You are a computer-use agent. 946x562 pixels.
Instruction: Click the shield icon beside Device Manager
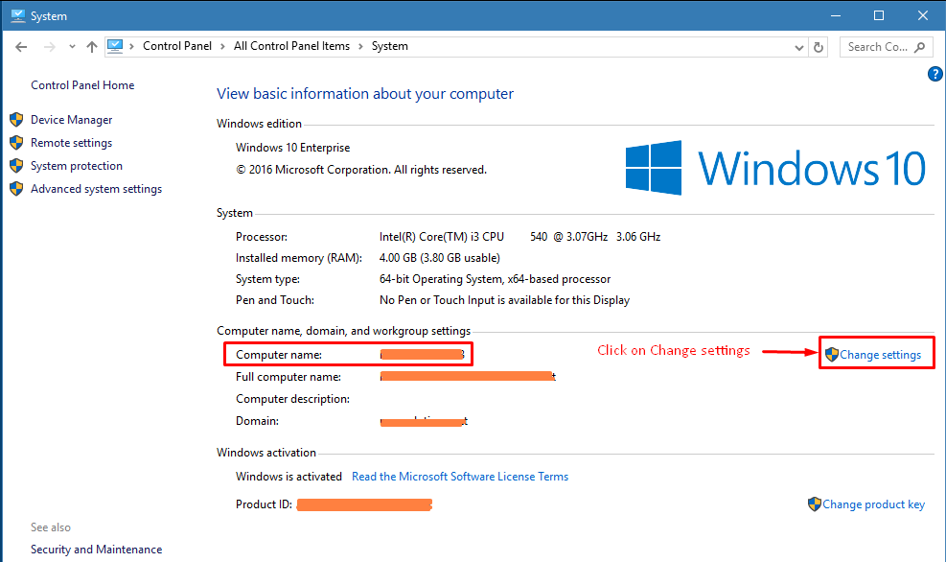(16, 120)
